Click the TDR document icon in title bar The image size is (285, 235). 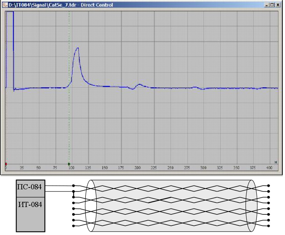tap(5, 5)
